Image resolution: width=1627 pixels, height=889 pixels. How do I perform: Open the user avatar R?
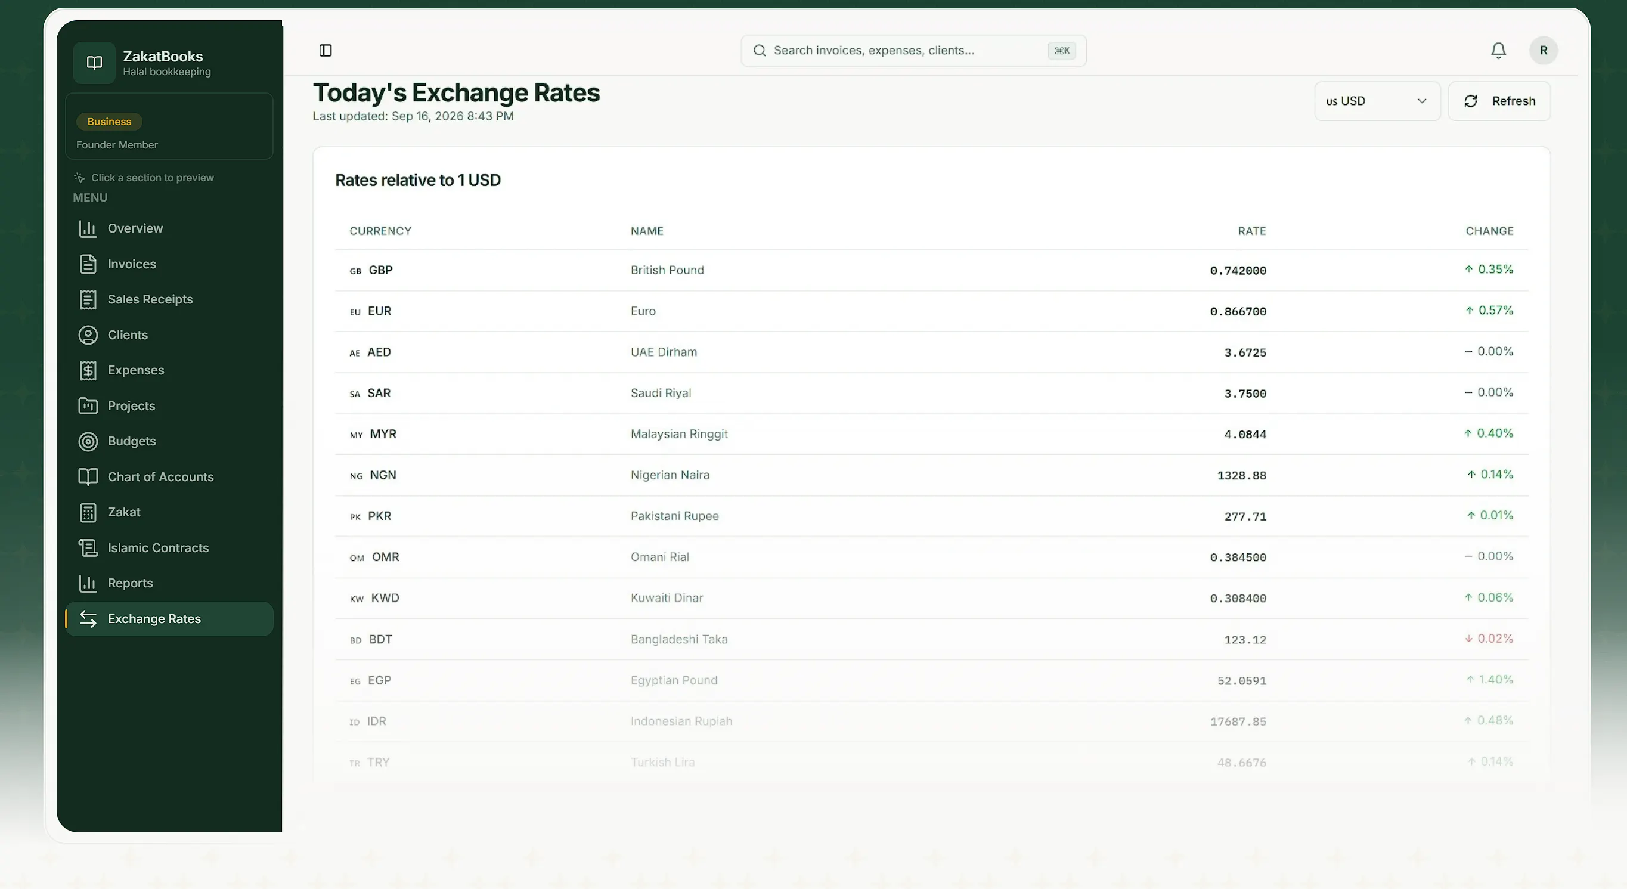click(x=1543, y=51)
